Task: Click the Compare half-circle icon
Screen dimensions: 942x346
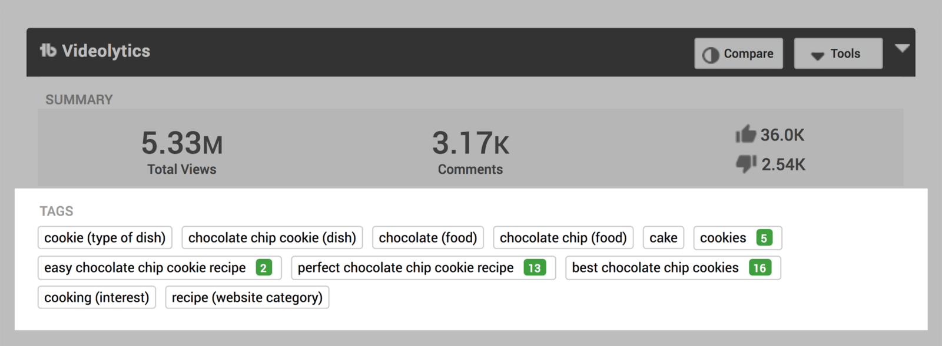Action: (x=711, y=55)
